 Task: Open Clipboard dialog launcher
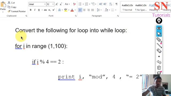pos(26,16)
